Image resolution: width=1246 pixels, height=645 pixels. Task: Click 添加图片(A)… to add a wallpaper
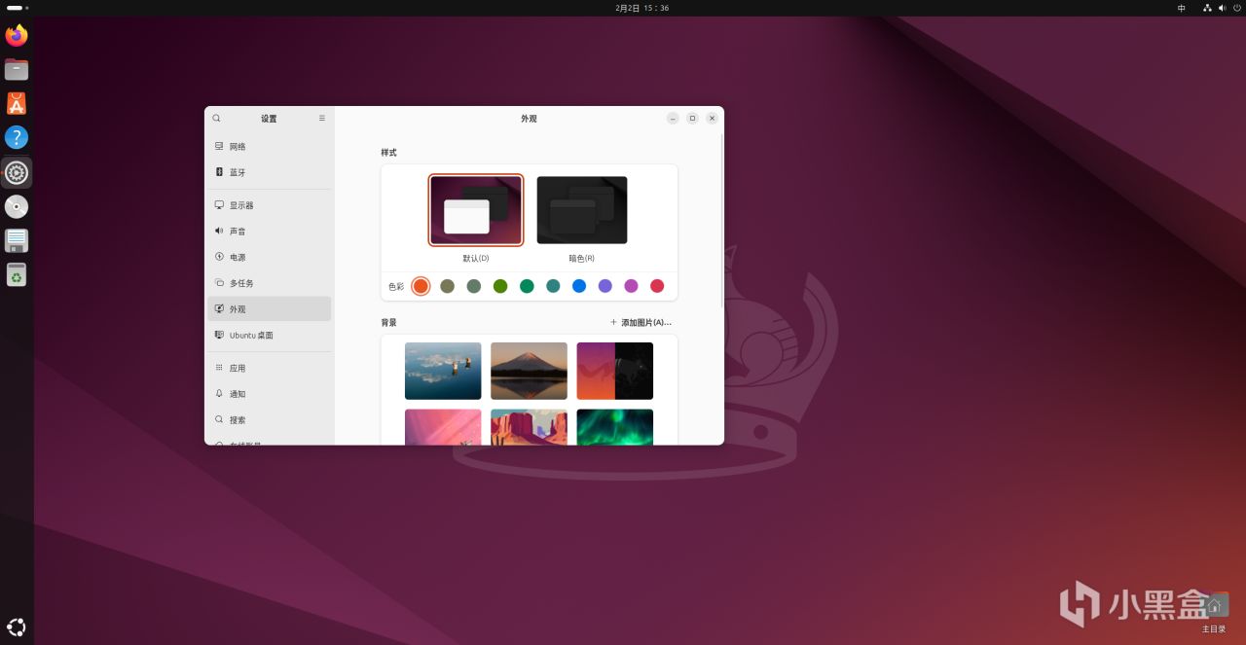click(x=641, y=322)
